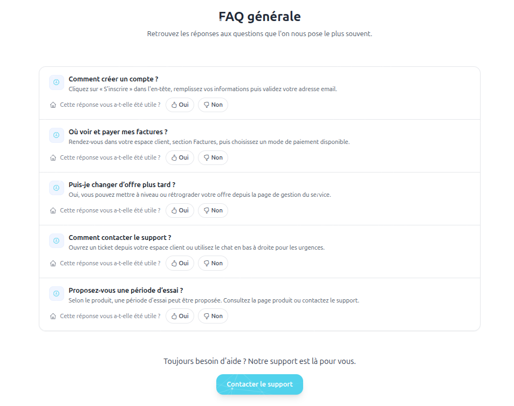Viewport: 514px width, 406px height.
Task: Toggle "Oui" feedback for the account creation question
Action: point(180,105)
